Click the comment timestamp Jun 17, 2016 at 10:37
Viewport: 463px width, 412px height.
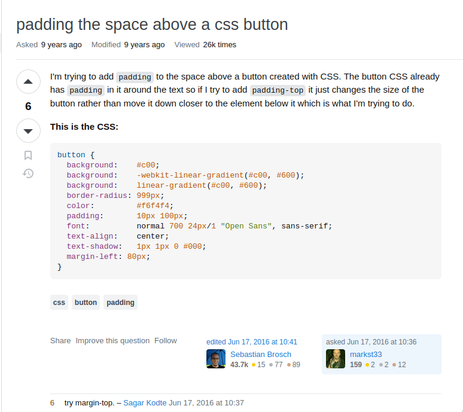[206, 403]
